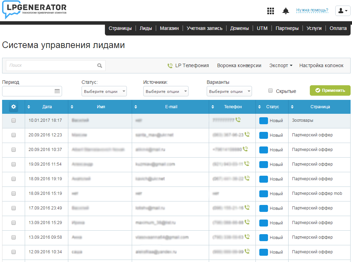Click phone call icon in 19.09.2016 row
This screenshot has height=262, width=352.
(x=247, y=164)
